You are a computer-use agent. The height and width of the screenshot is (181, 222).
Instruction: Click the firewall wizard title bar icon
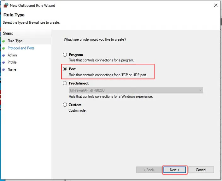click(6, 5)
